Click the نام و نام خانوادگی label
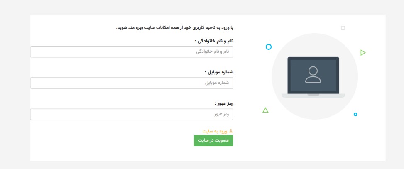Viewport: 404px width, 169px height. tap(214, 41)
